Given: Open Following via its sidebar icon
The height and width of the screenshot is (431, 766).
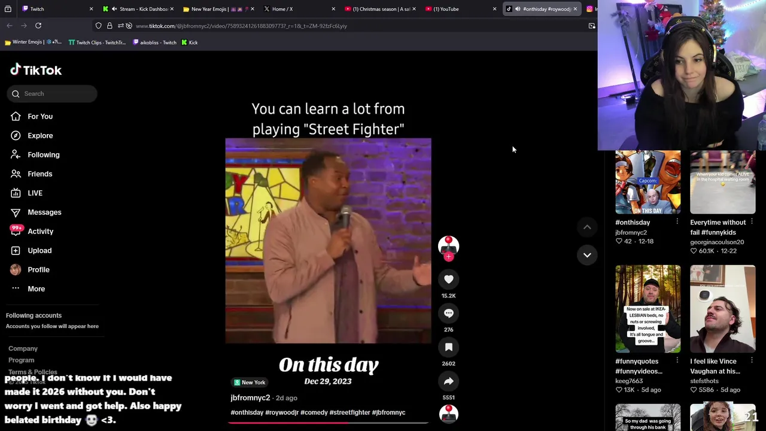Looking at the screenshot, I should (x=16, y=154).
